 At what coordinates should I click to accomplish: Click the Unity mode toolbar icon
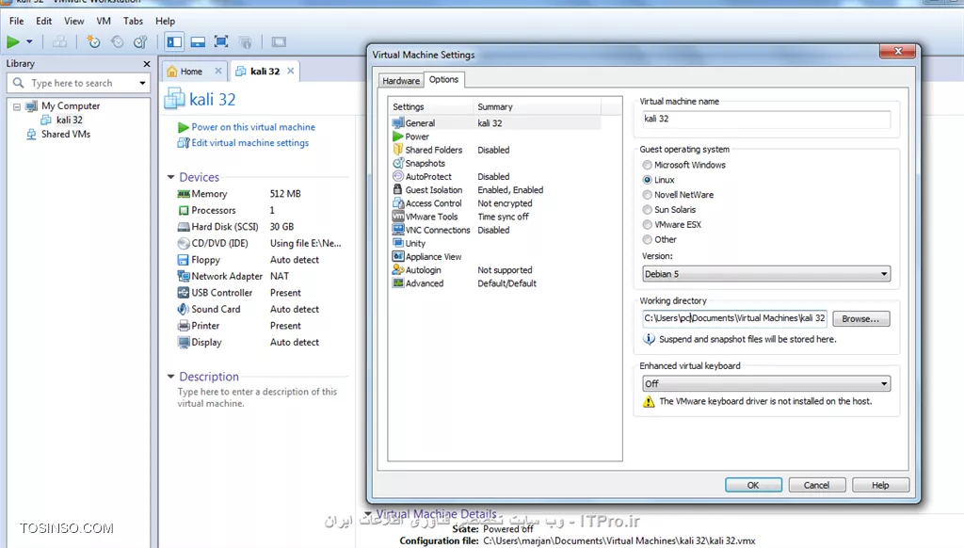coord(246,41)
